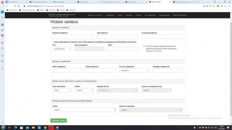Switch to the Почта Mail.ru tab
This screenshot has height=130, width=232.
pos(16,2)
